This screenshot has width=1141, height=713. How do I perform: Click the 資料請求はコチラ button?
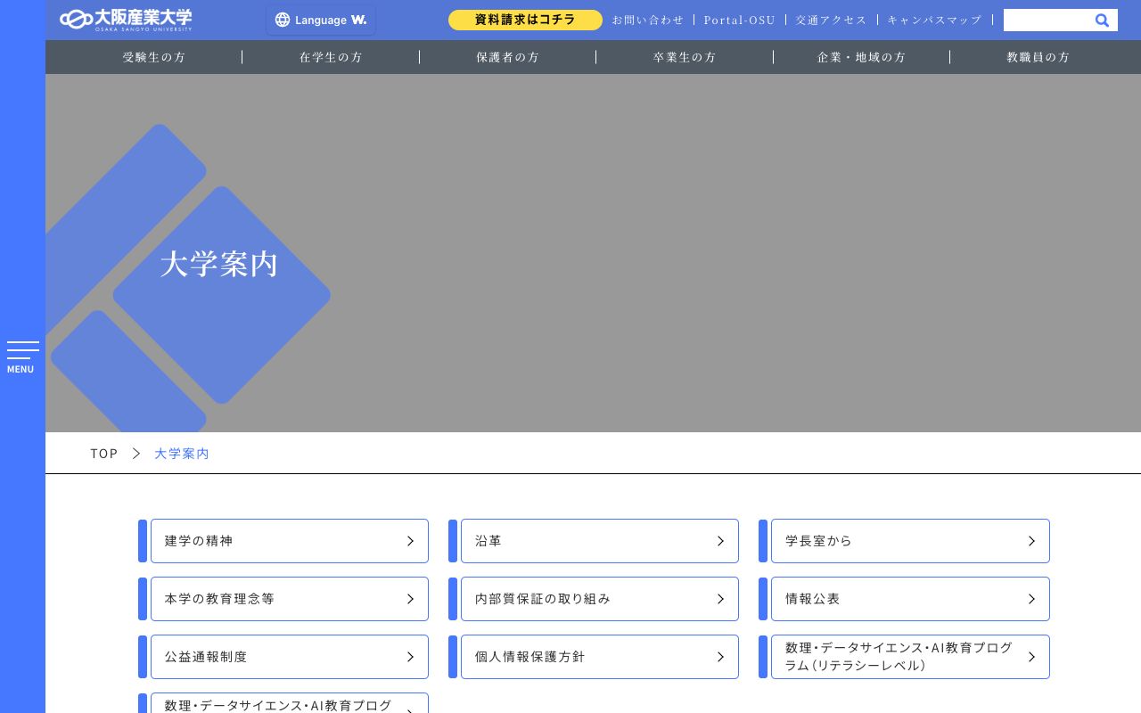coord(525,20)
